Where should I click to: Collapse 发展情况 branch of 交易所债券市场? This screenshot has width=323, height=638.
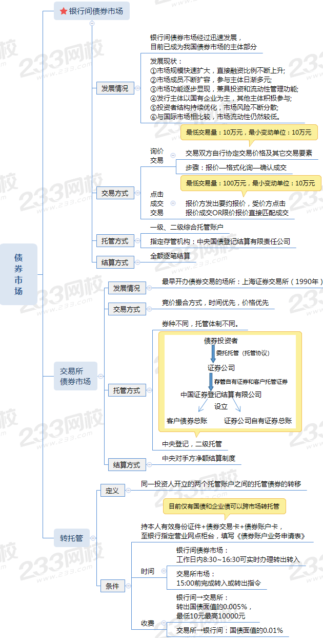[149, 288]
